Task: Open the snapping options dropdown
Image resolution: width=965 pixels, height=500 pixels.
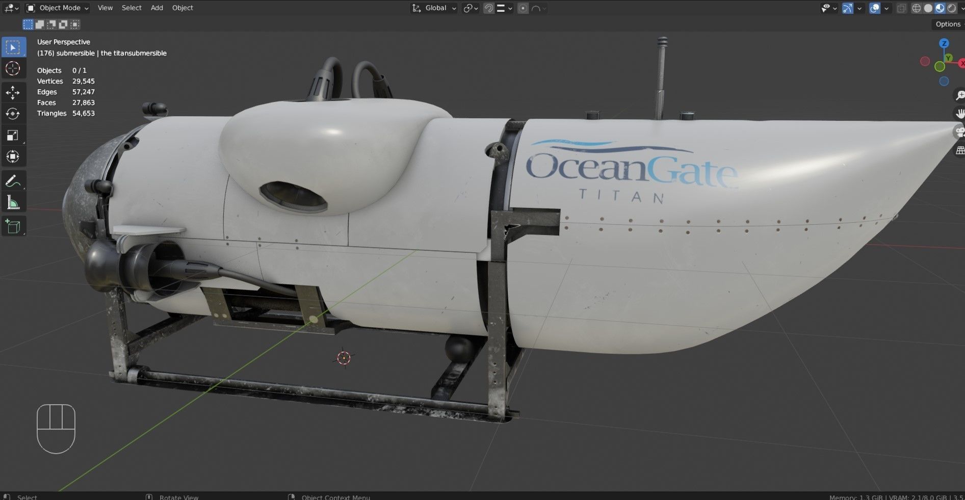Action: 505,8
